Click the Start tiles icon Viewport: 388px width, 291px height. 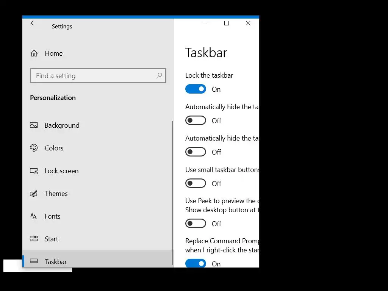pos(34,239)
